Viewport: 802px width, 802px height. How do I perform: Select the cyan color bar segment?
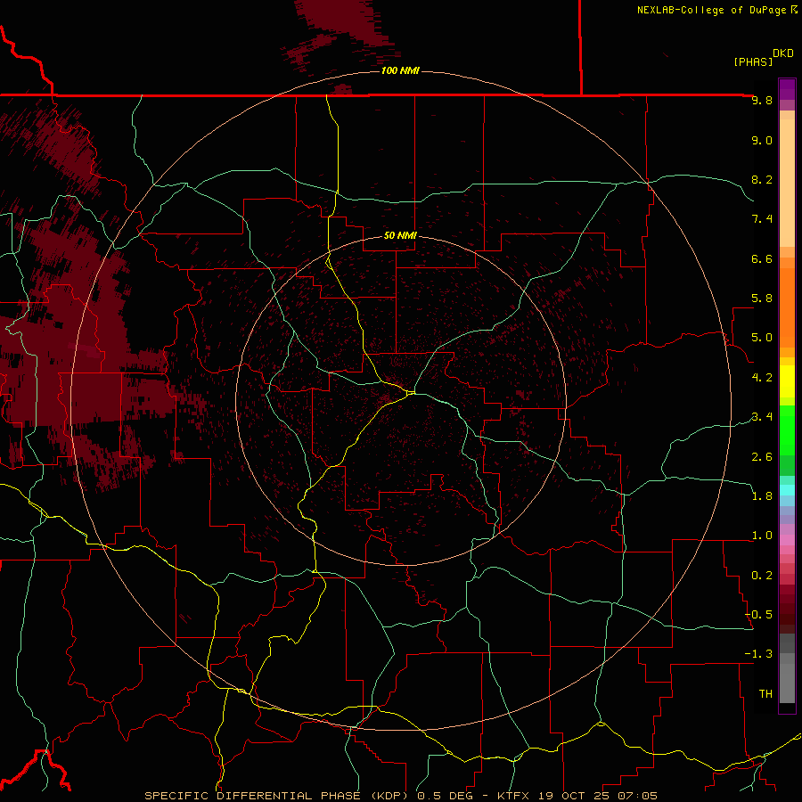(787, 490)
